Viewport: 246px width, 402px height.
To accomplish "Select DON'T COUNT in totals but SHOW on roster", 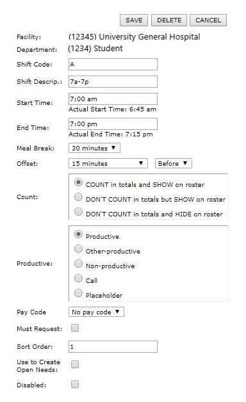I will click(78, 197).
